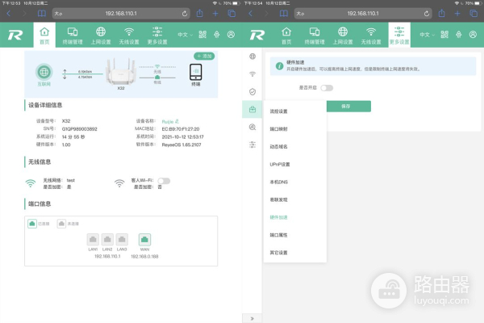Viewport: 484px width, 323px height.
Task: Expand the sidebar with the bottom chevron
Action: [x=252, y=318]
